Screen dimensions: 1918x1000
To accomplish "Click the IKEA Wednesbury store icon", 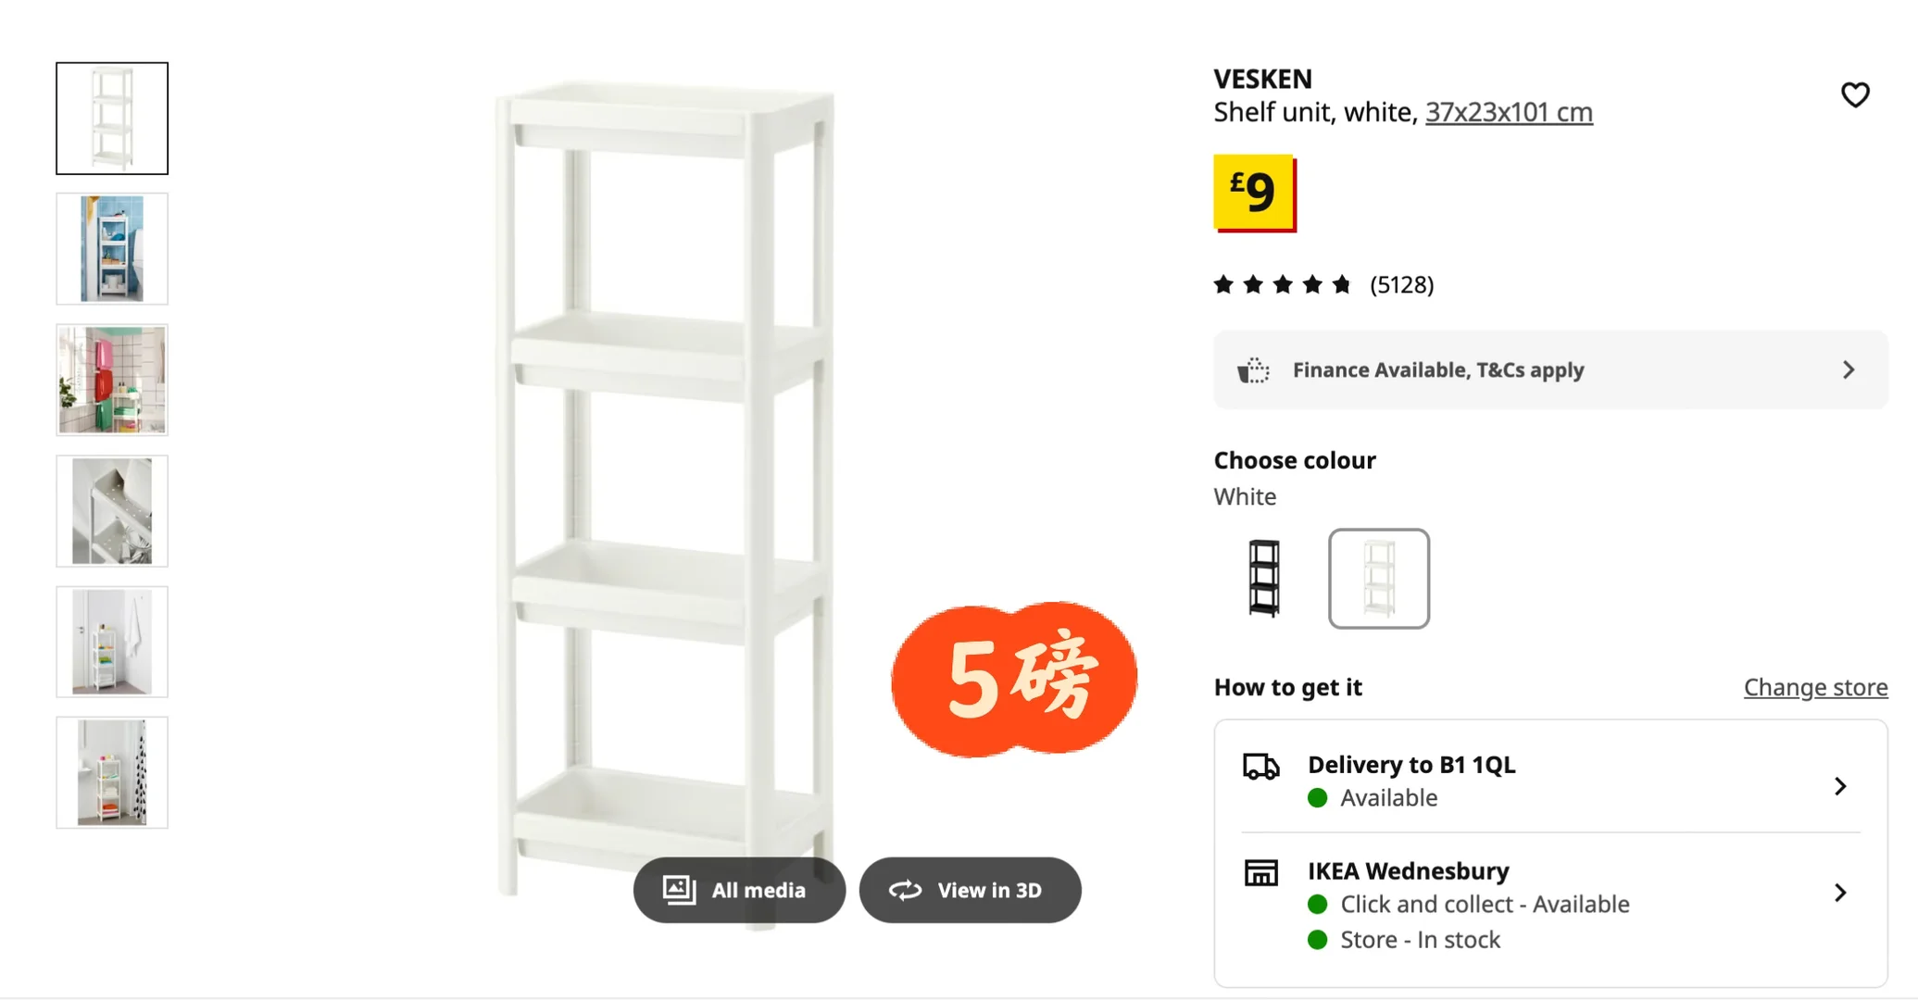I will pos(1260,872).
